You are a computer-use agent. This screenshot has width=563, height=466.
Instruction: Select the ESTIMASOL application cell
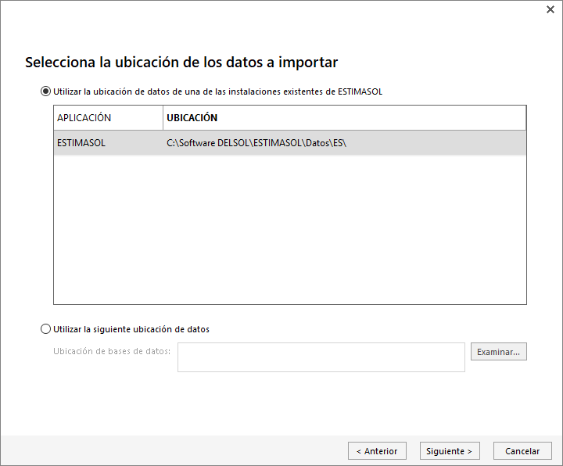point(109,143)
